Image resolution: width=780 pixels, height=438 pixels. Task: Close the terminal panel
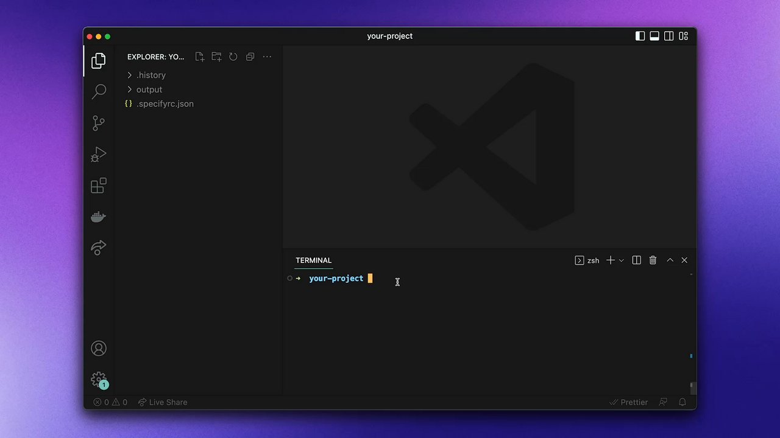(684, 260)
